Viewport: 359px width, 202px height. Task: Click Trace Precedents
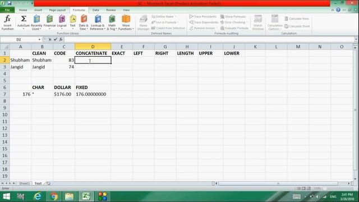pos(203,16)
